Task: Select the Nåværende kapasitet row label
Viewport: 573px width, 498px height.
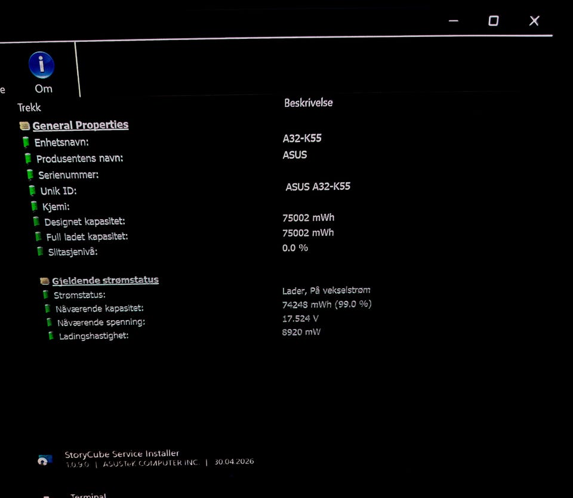Action: [100, 309]
